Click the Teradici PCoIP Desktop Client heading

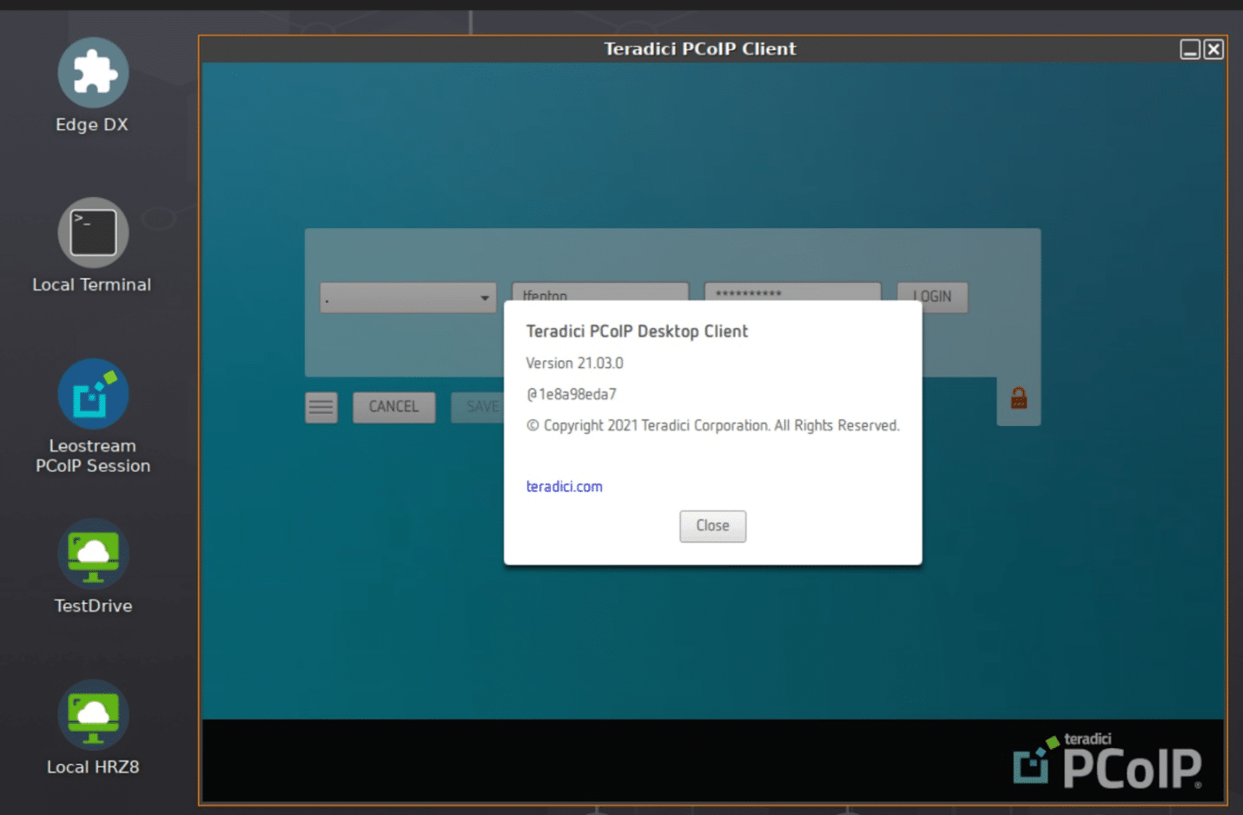click(x=637, y=331)
